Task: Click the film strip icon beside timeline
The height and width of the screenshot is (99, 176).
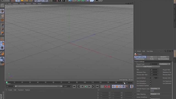Action: click(x=132, y=86)
